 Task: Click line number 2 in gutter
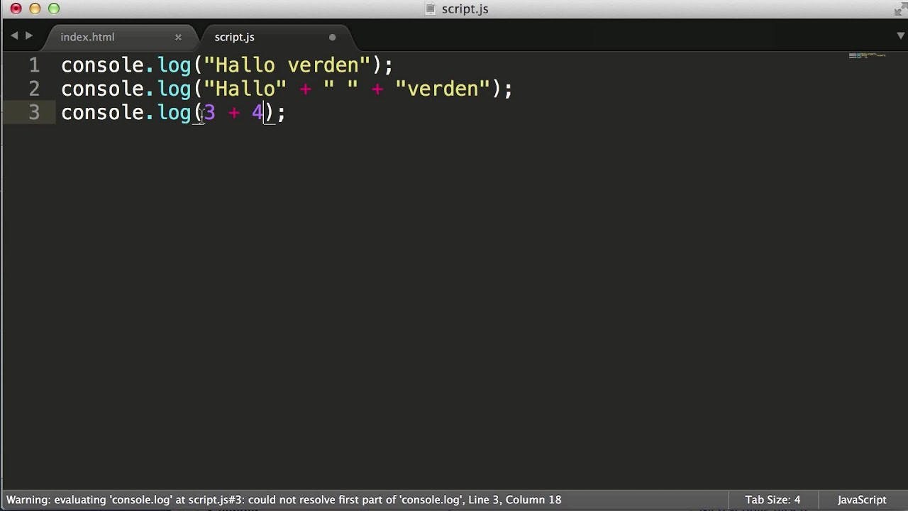pos(34,89)
